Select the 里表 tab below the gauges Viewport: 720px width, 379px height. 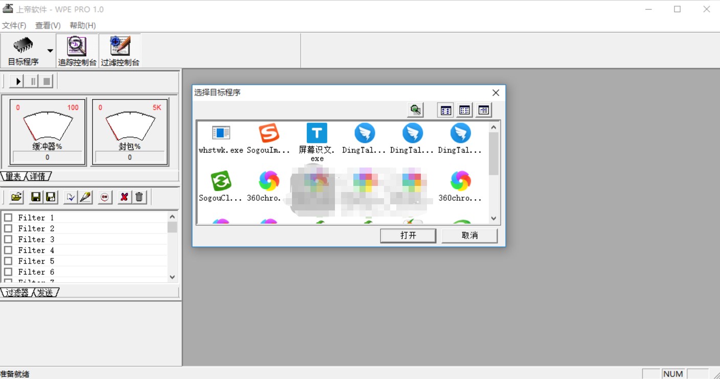click(13, 177)
